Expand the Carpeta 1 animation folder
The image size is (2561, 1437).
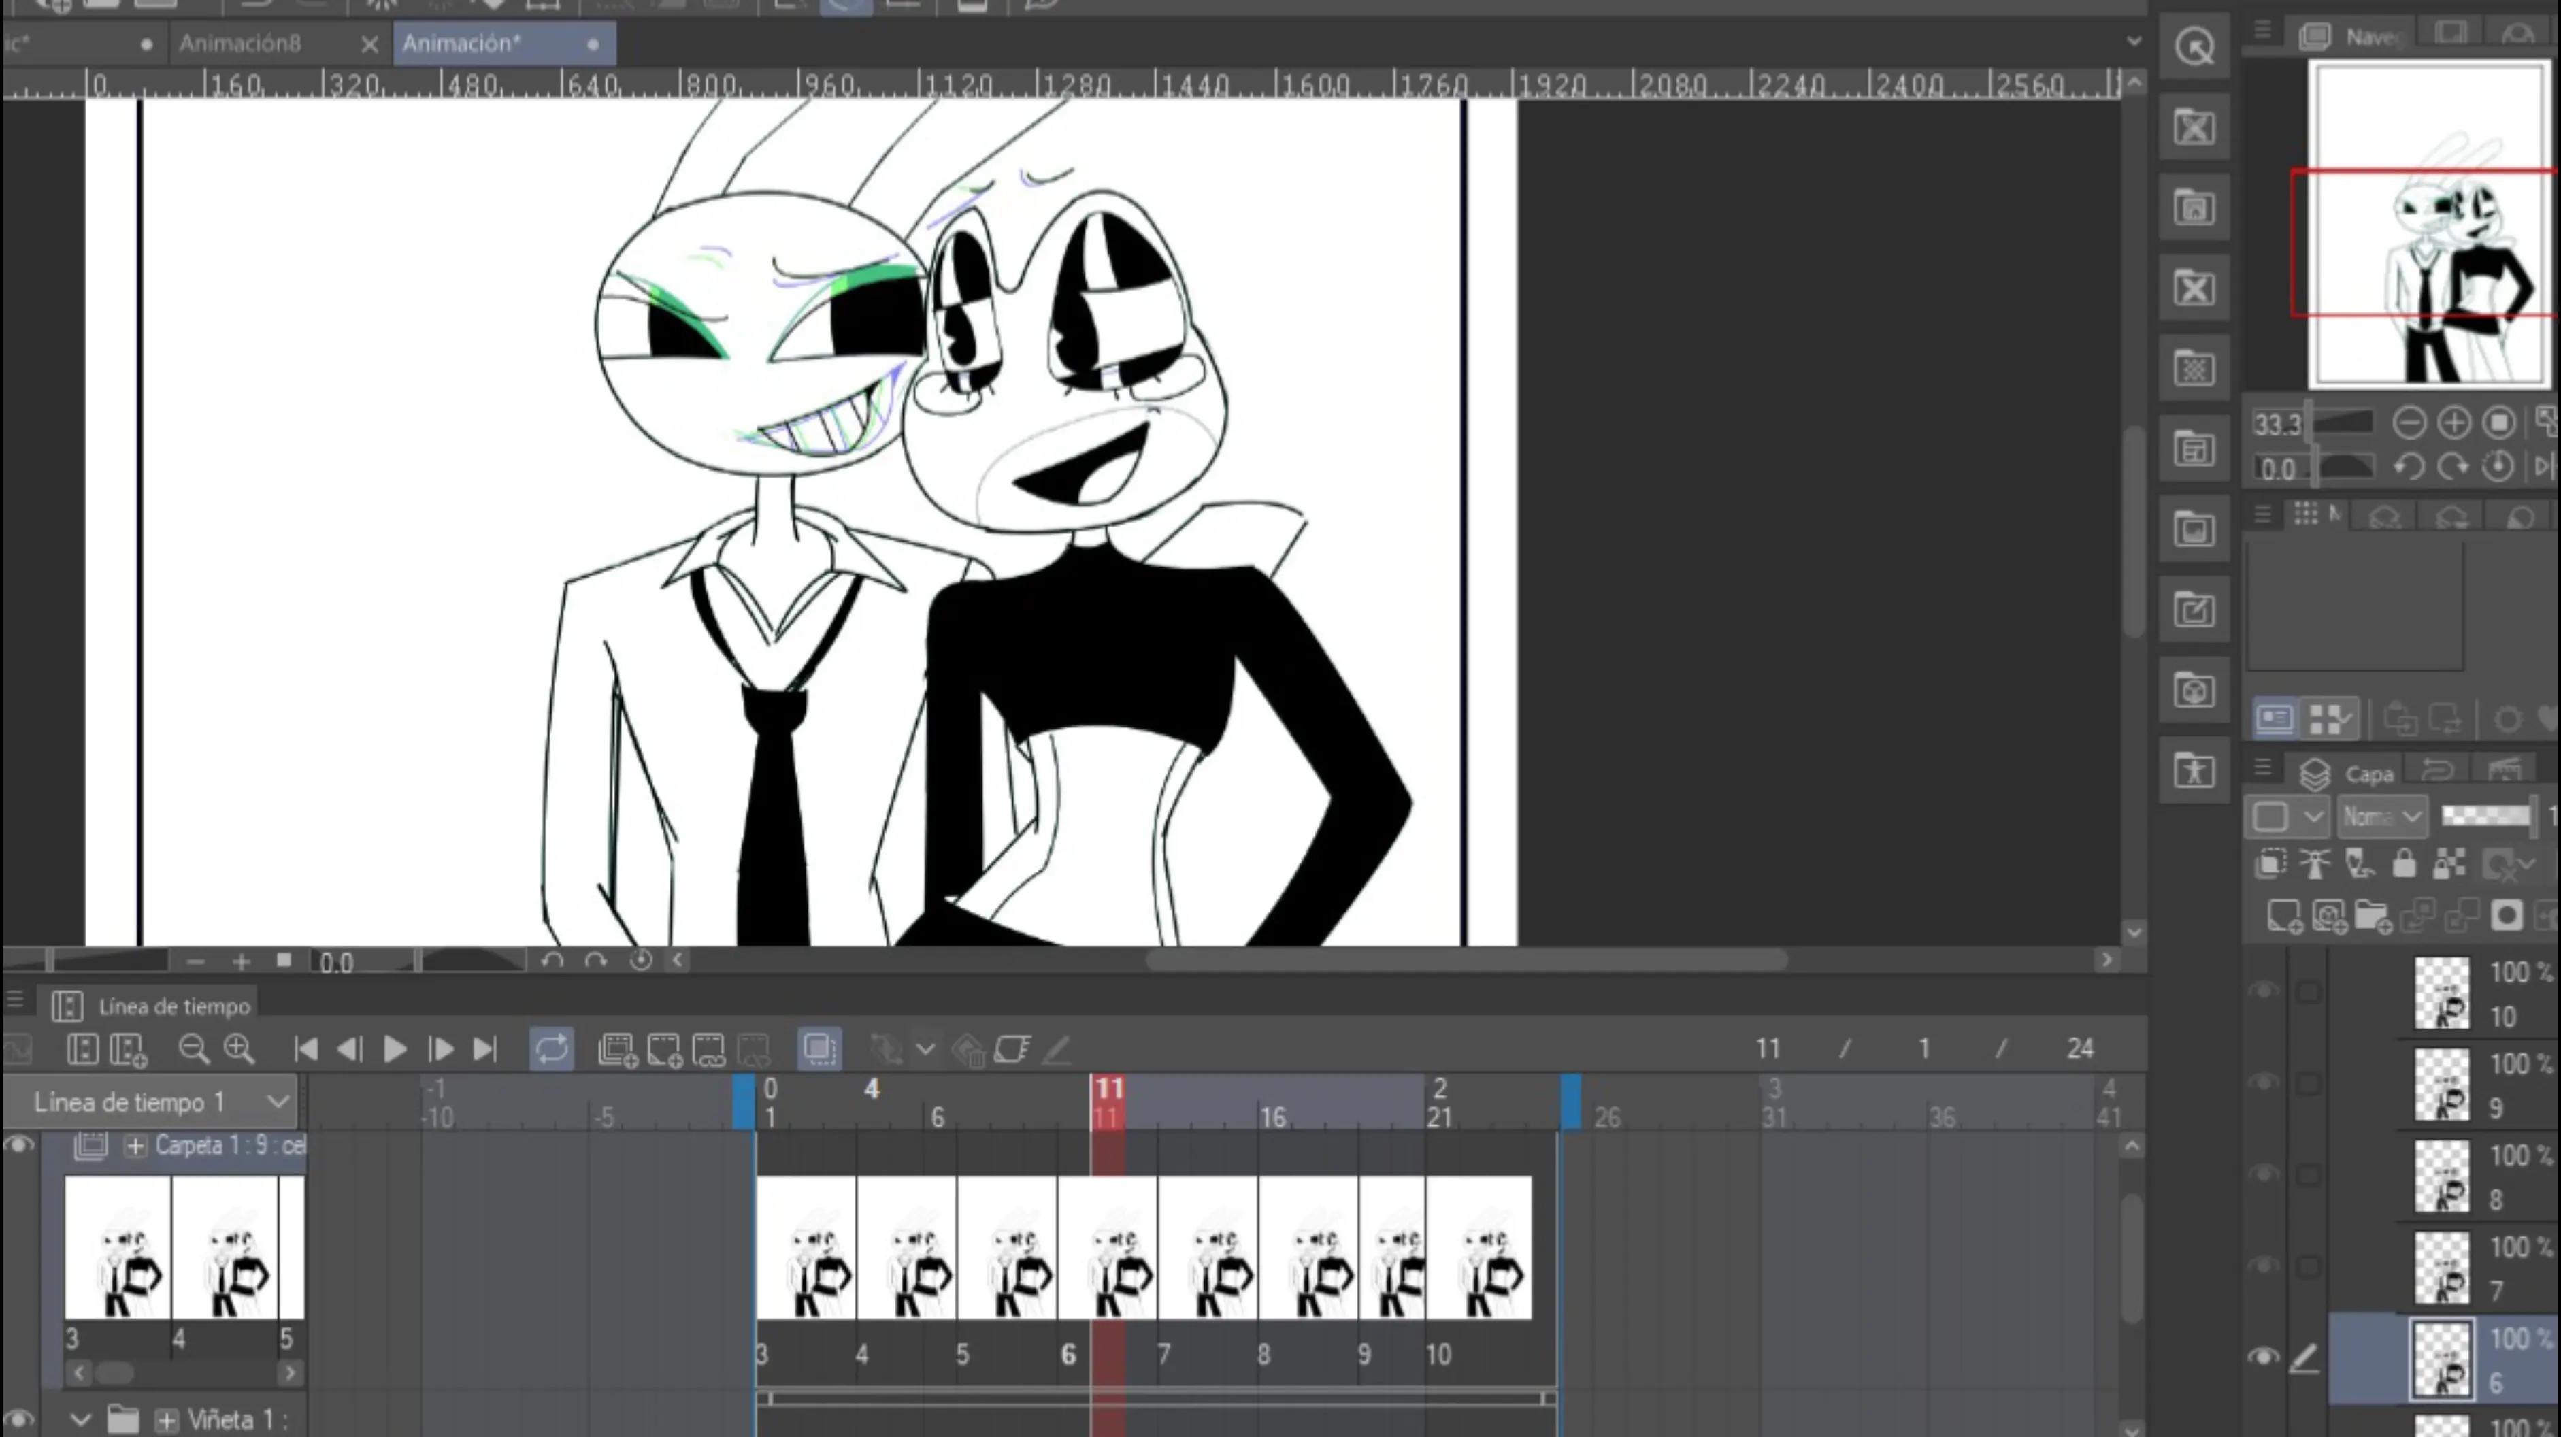[x=135, y=1146]
